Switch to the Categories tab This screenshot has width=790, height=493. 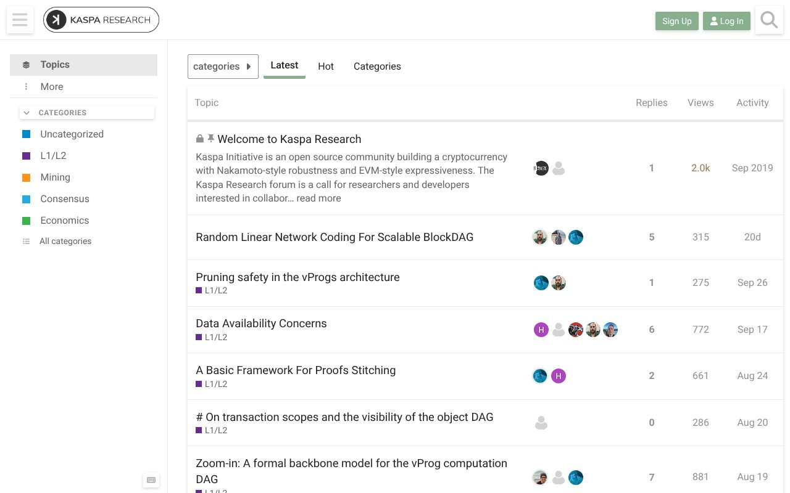(x=377, y=67)
